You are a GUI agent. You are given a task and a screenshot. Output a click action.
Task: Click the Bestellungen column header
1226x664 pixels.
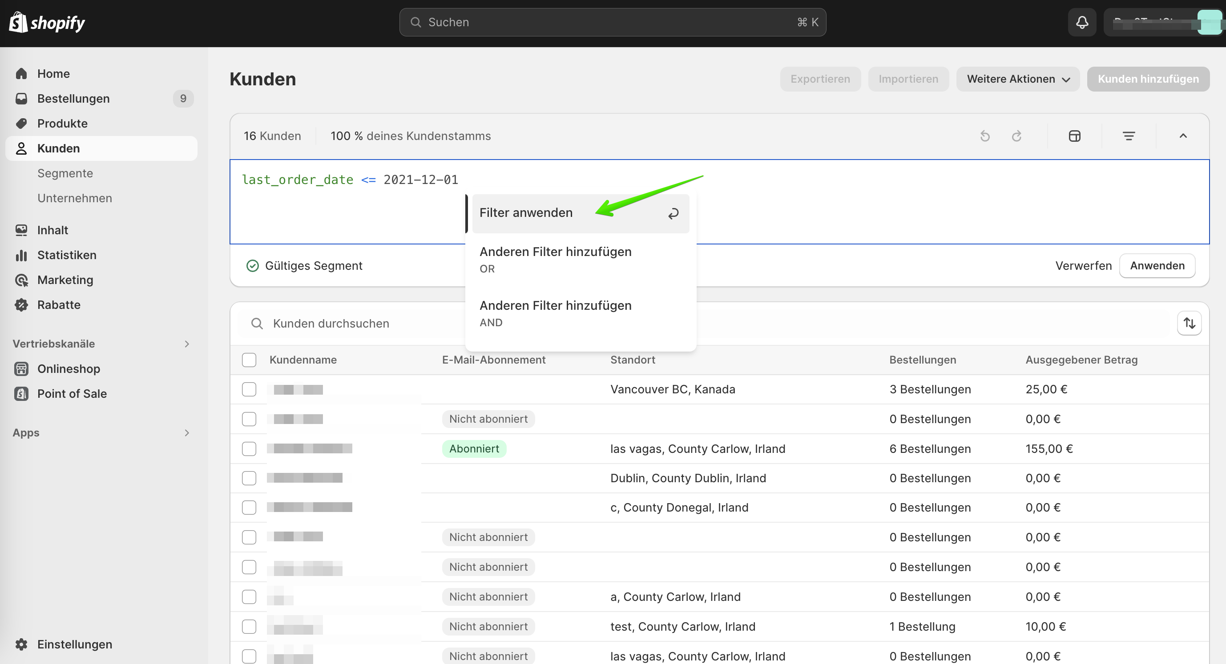(x=922, y=360)
